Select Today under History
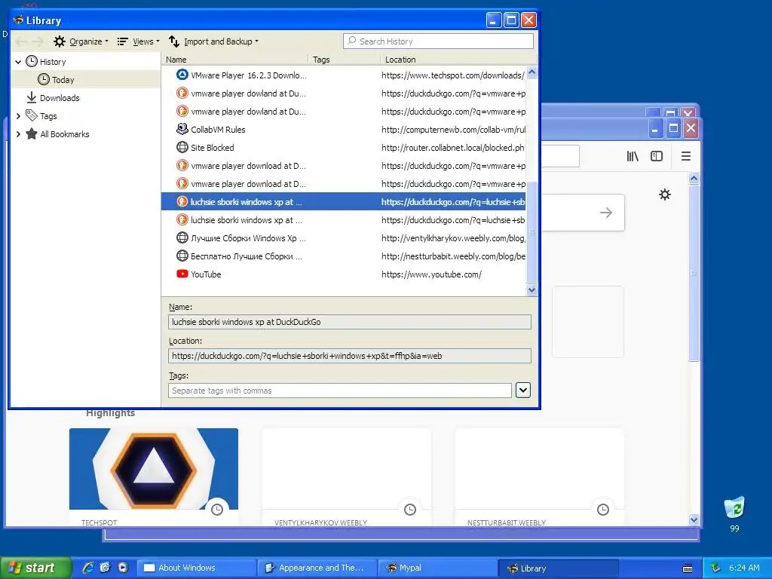 pos(63,80)
